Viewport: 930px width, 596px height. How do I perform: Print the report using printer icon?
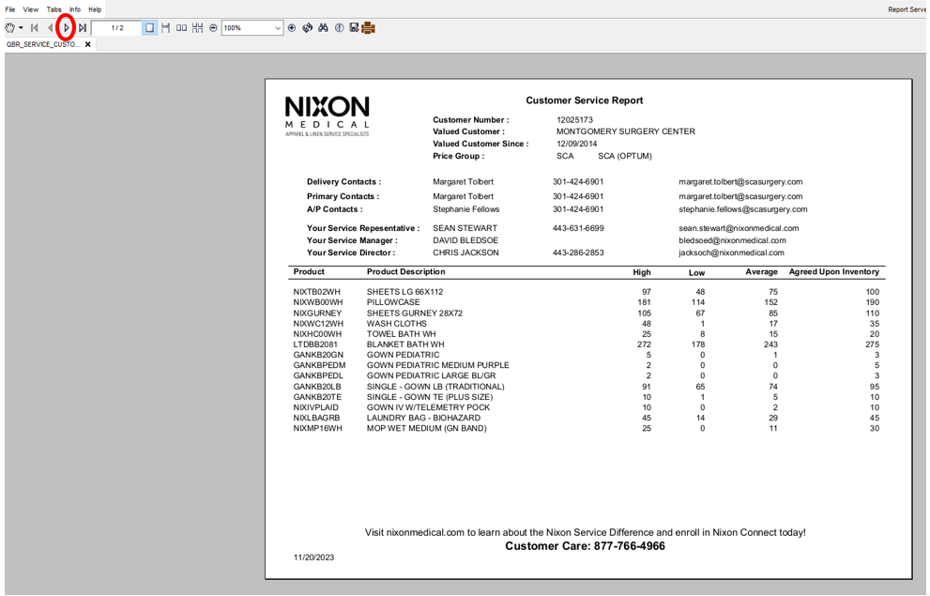[x=369, y=28]
